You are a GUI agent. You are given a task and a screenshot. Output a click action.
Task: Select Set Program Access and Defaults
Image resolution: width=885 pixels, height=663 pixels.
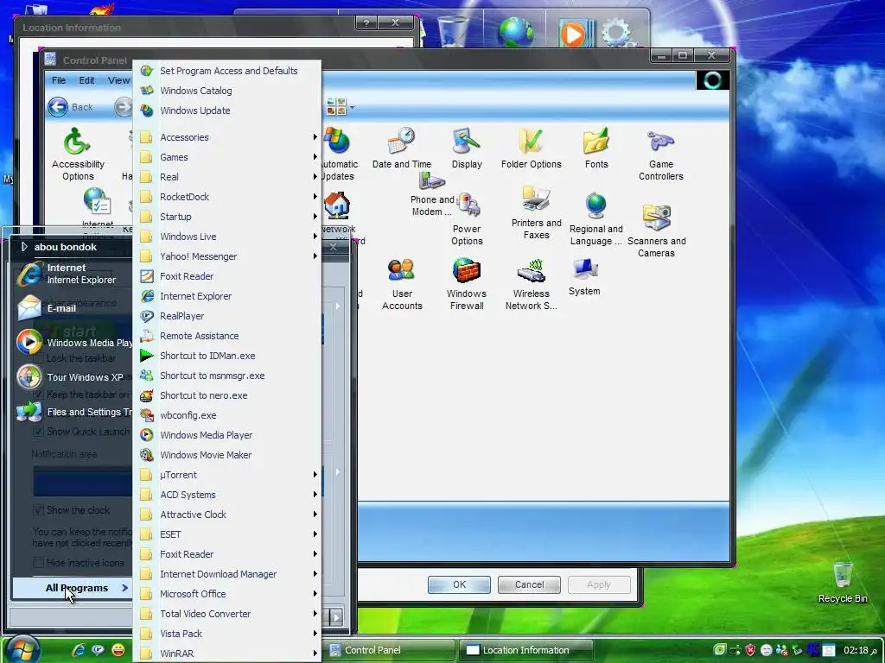click(227, 71)
